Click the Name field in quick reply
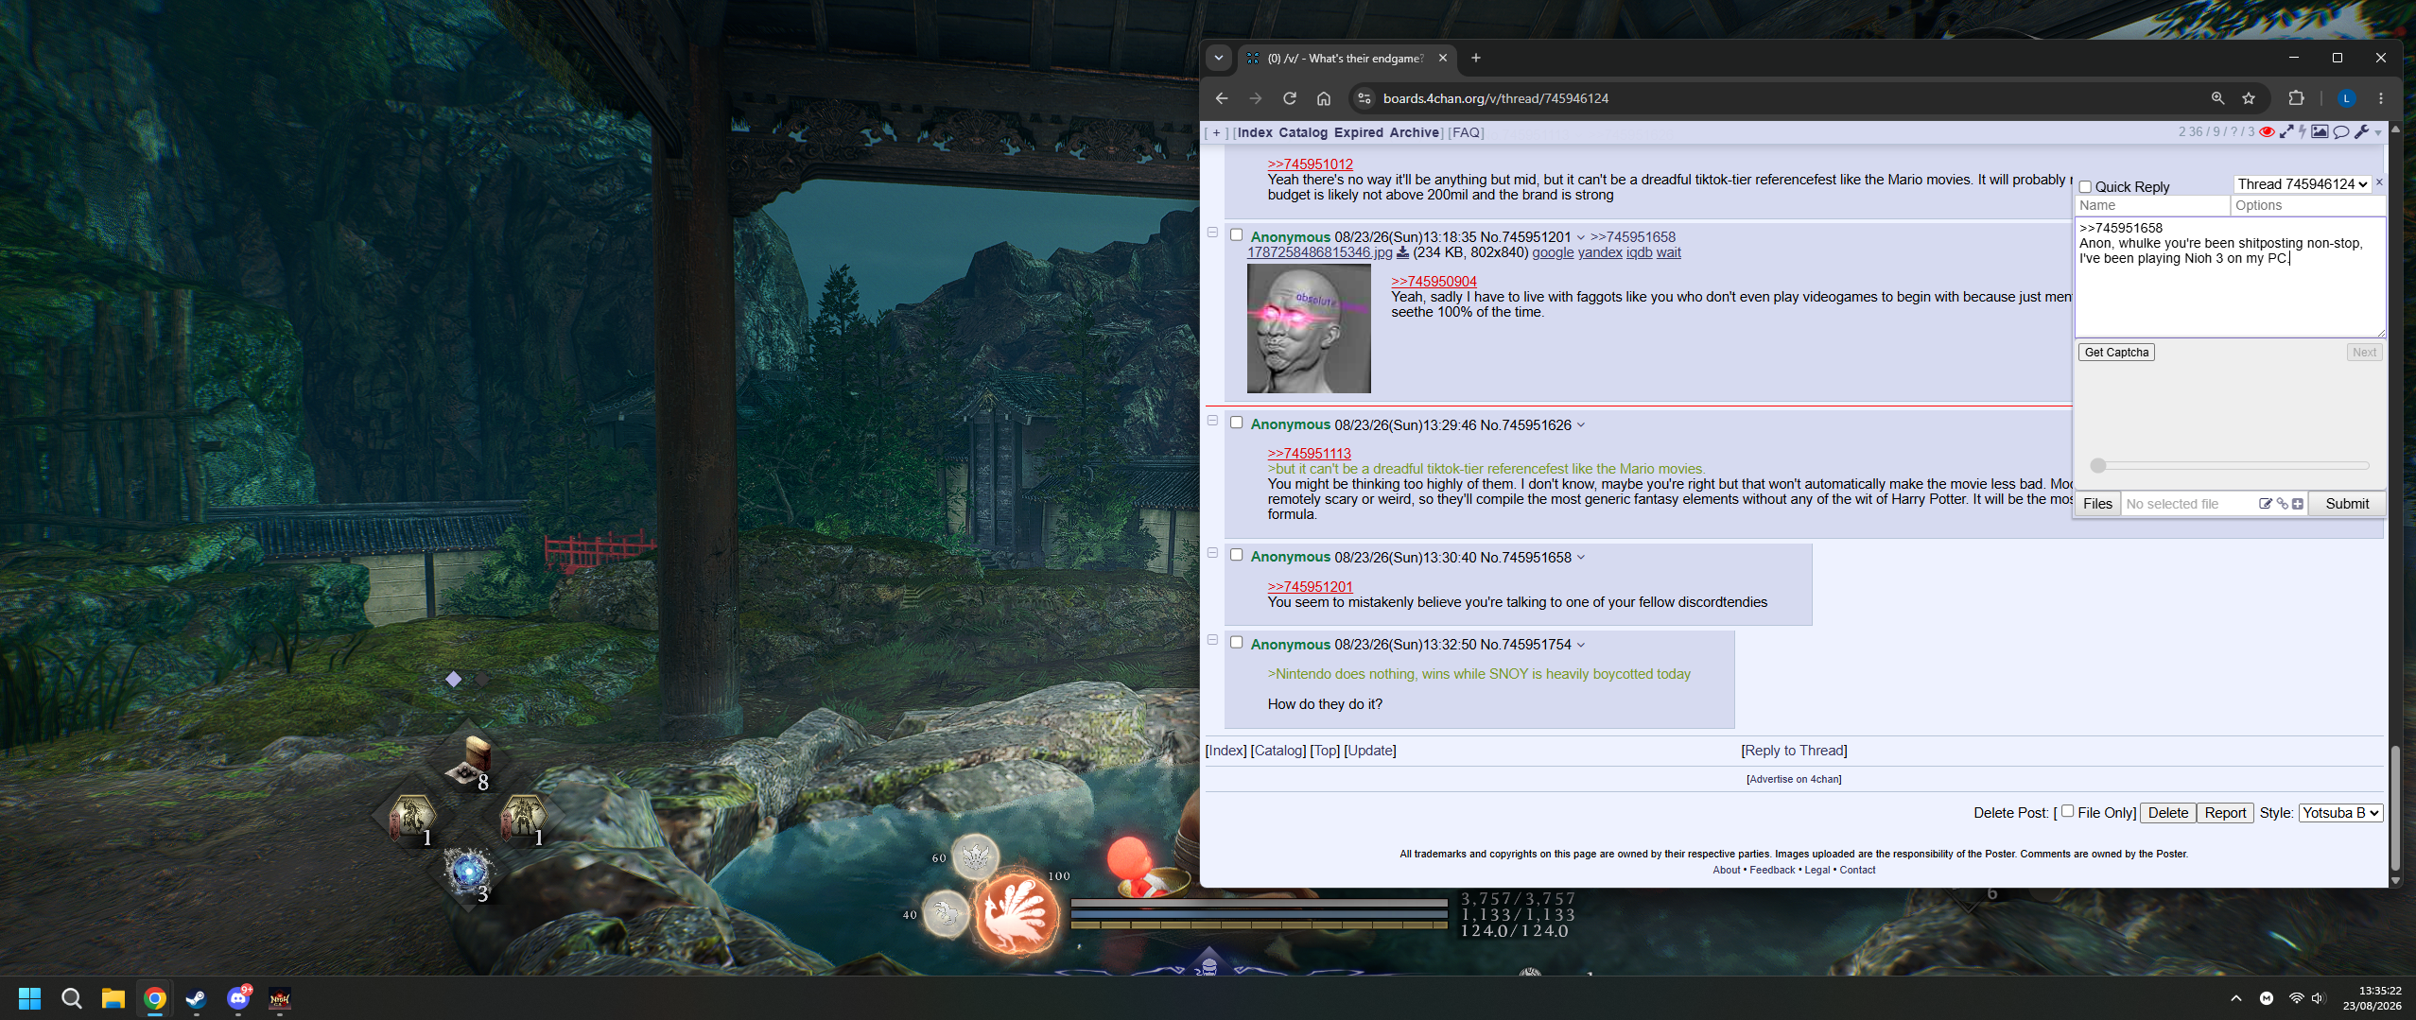Screen dimensions: 2416x1020 tap(2152, 206)
